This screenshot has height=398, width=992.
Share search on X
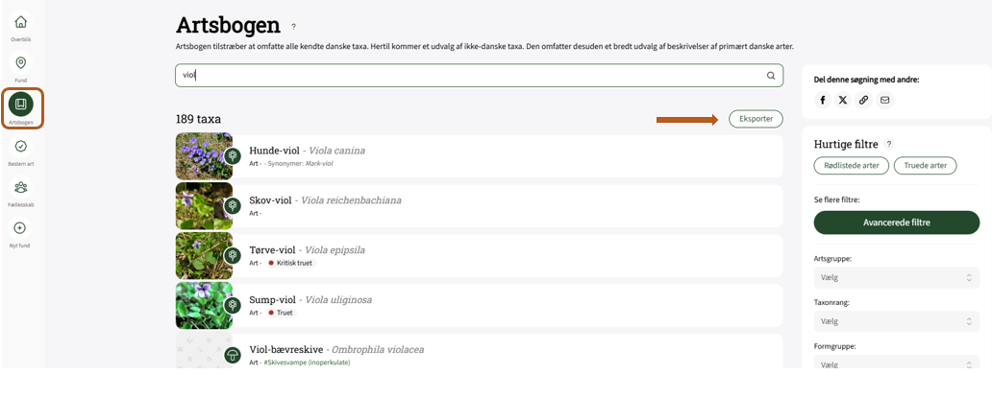point(843,100)
